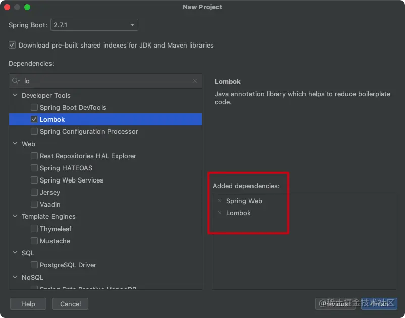The width and height of the screenshot is (405, 318).
Task: Open the Spring Boot version dropdown
Action: coord(94,25)
